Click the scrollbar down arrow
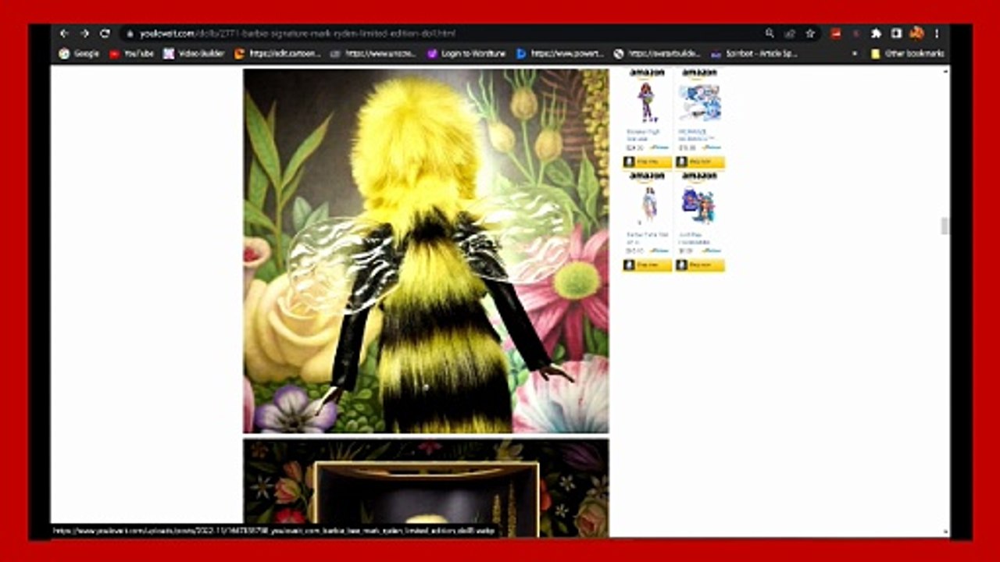The image size is (1000, 562). pos(945,532)
